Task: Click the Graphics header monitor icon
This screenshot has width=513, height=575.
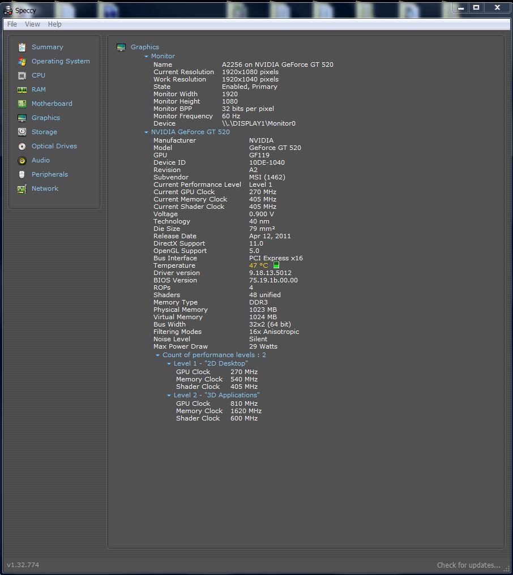Action: [x=121, y=48]
